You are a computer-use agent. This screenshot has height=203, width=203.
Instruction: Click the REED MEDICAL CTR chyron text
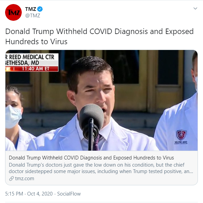click(x=30, y=57)
